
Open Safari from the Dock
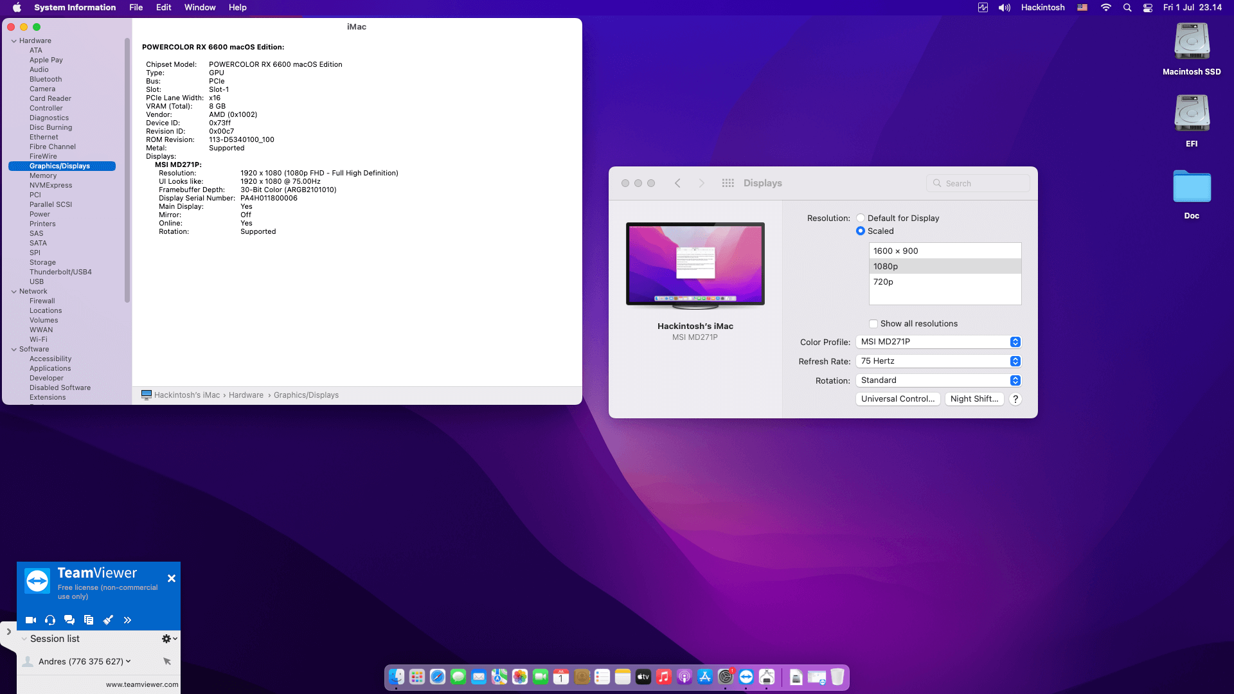[x=438, y=677]
